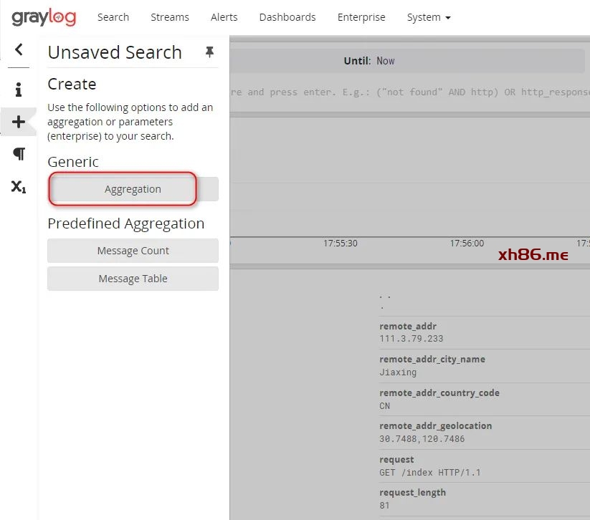Image resolution: width=590 pixels, height=520 pixels.
Task: Click the remote_addr_city_name field name
Action: coord(432,360)
